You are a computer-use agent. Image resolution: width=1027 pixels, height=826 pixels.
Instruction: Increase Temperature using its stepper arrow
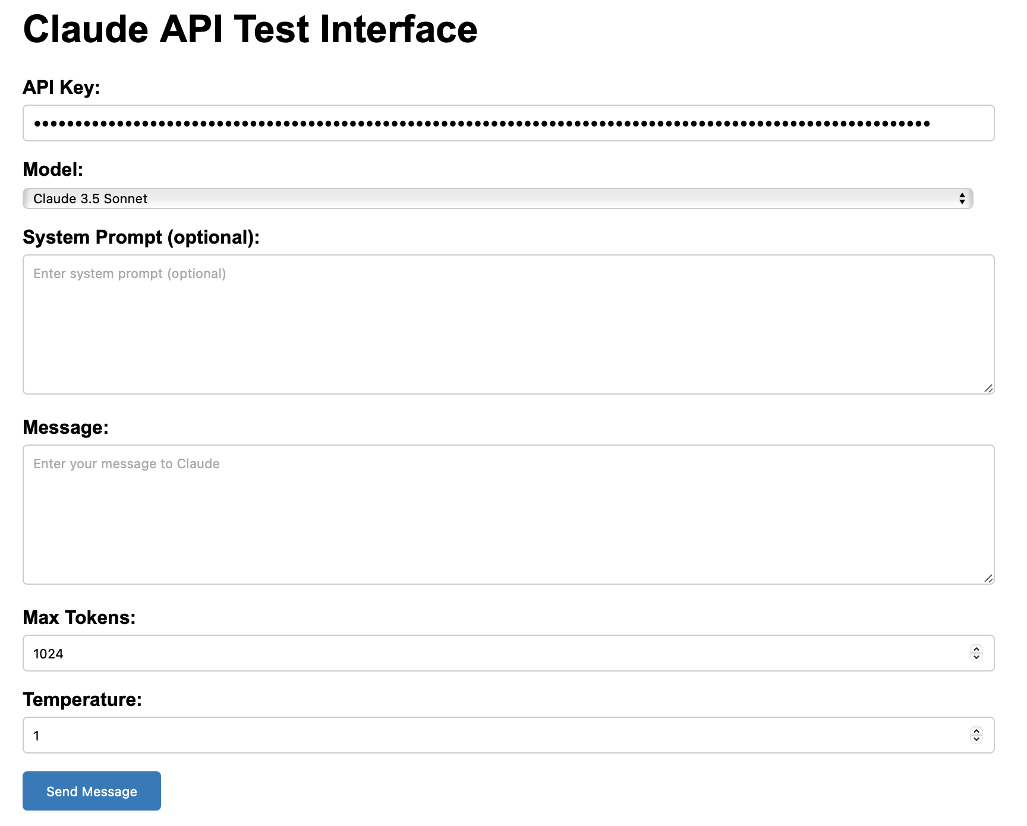975,732
